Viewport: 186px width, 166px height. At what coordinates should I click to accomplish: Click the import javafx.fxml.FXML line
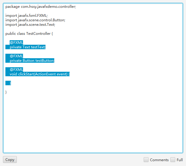pyautogui.click(x=26, y=16)
